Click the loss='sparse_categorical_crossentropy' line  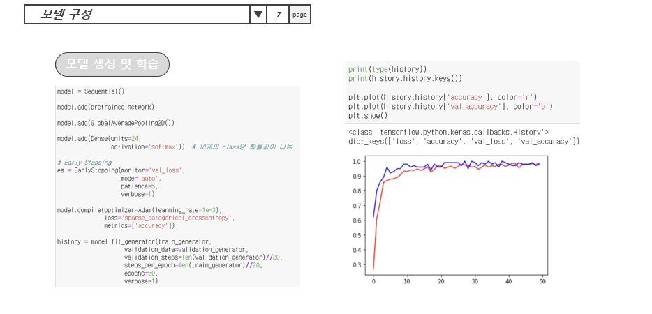coord(170,218)
